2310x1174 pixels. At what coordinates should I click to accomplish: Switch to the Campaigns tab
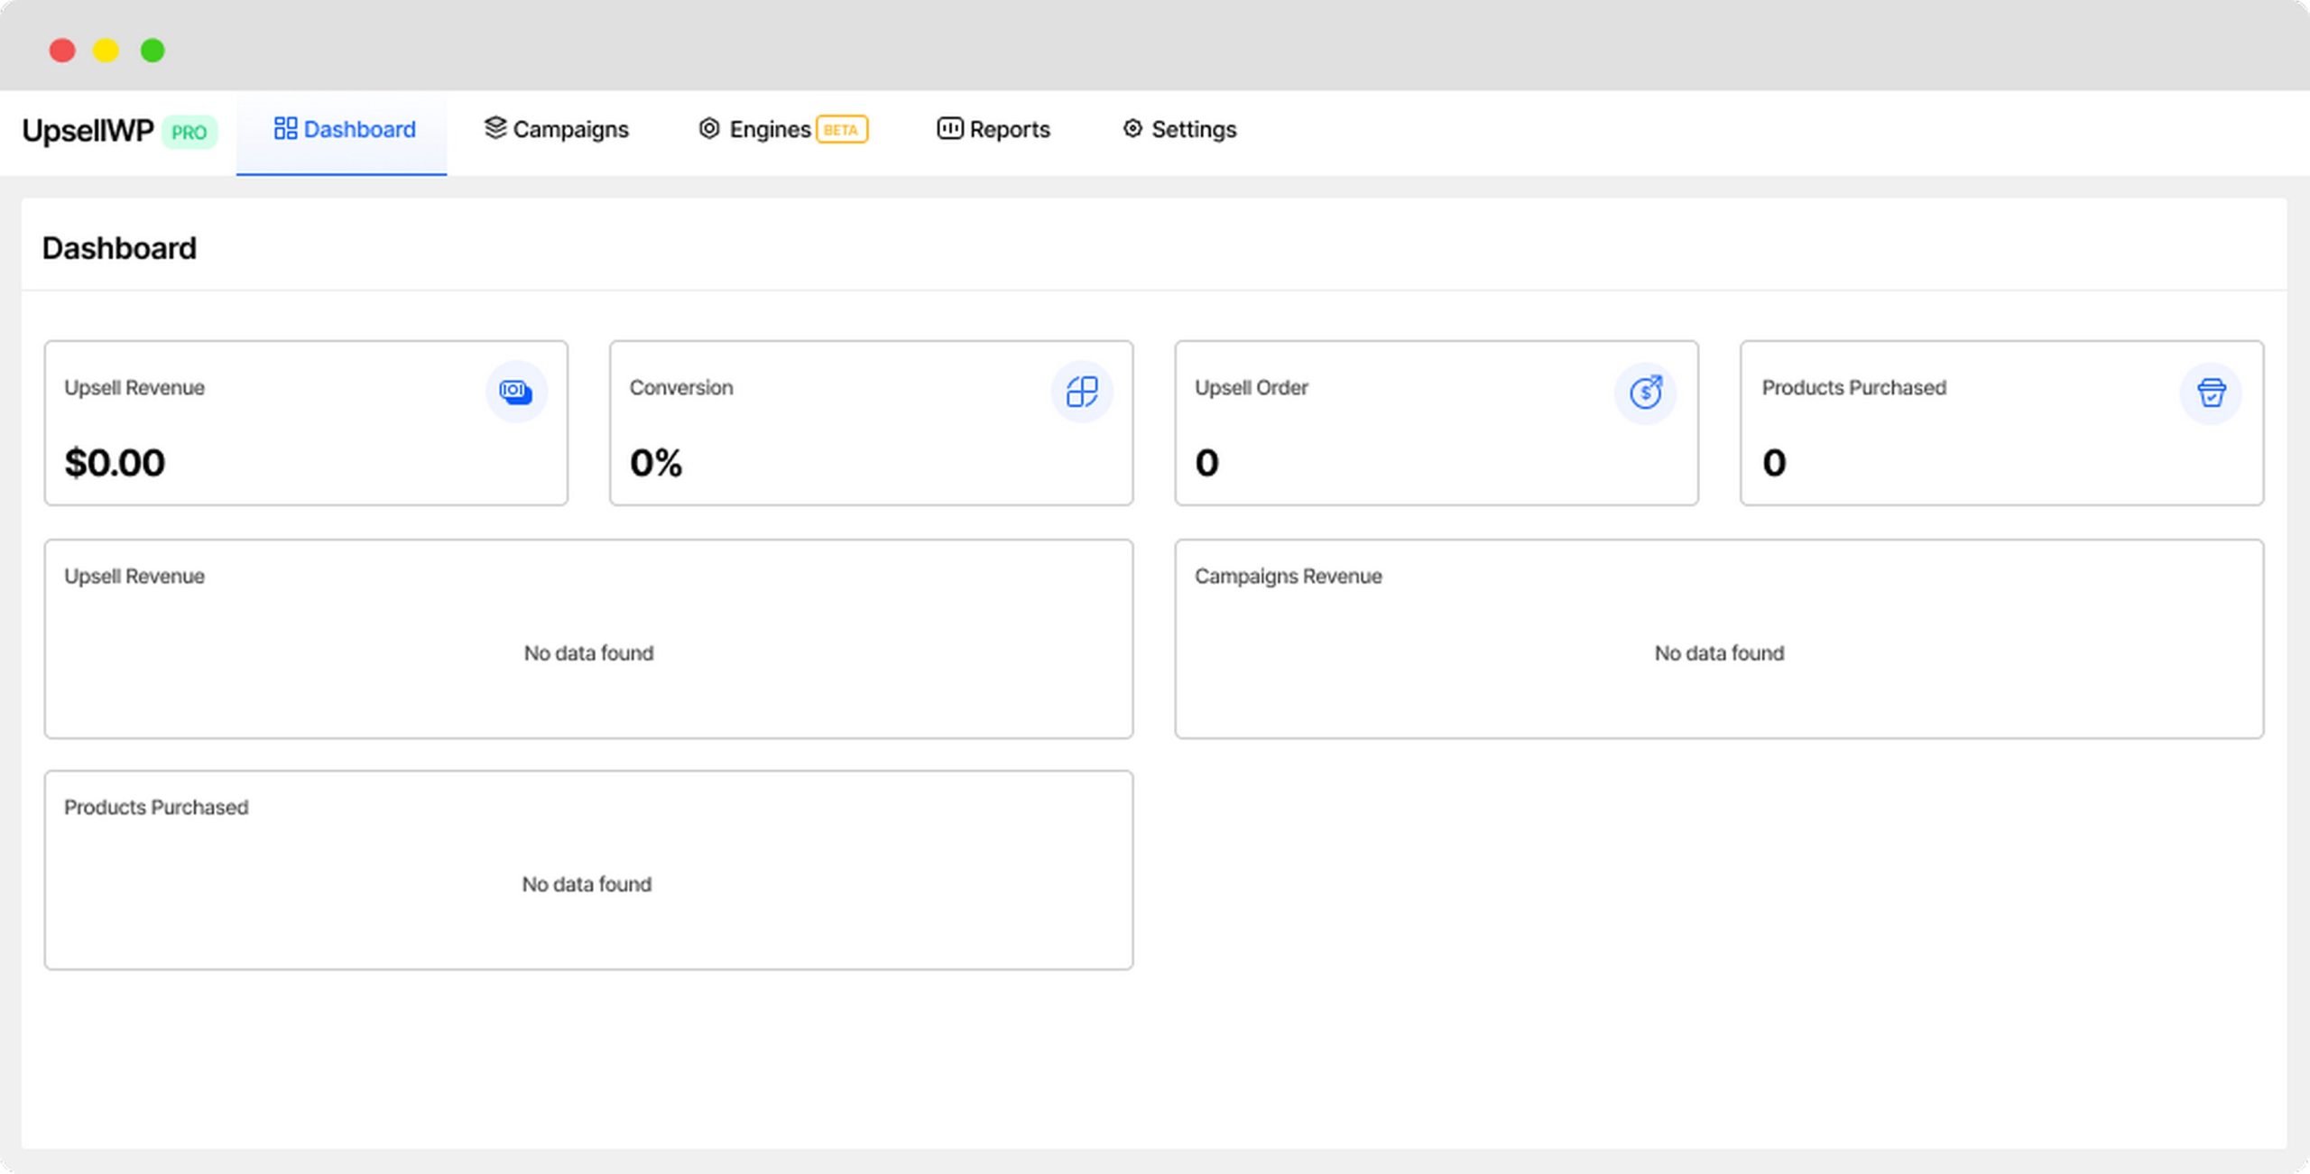coord(556,130)
